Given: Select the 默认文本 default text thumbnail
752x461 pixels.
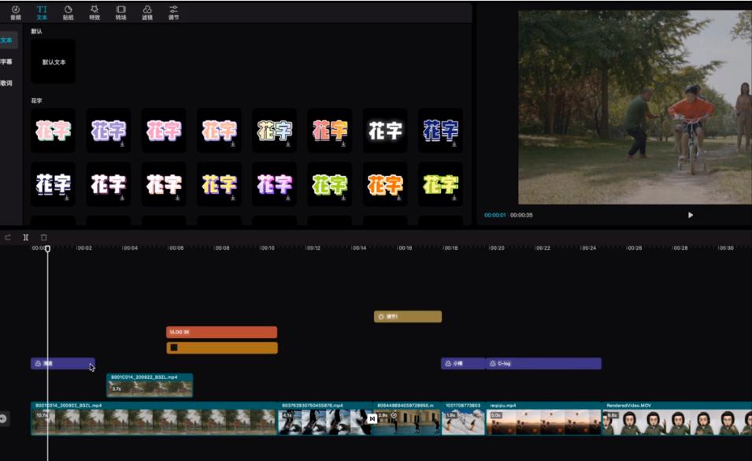Looking at the screenshot, I should click(x=54, y=61).
